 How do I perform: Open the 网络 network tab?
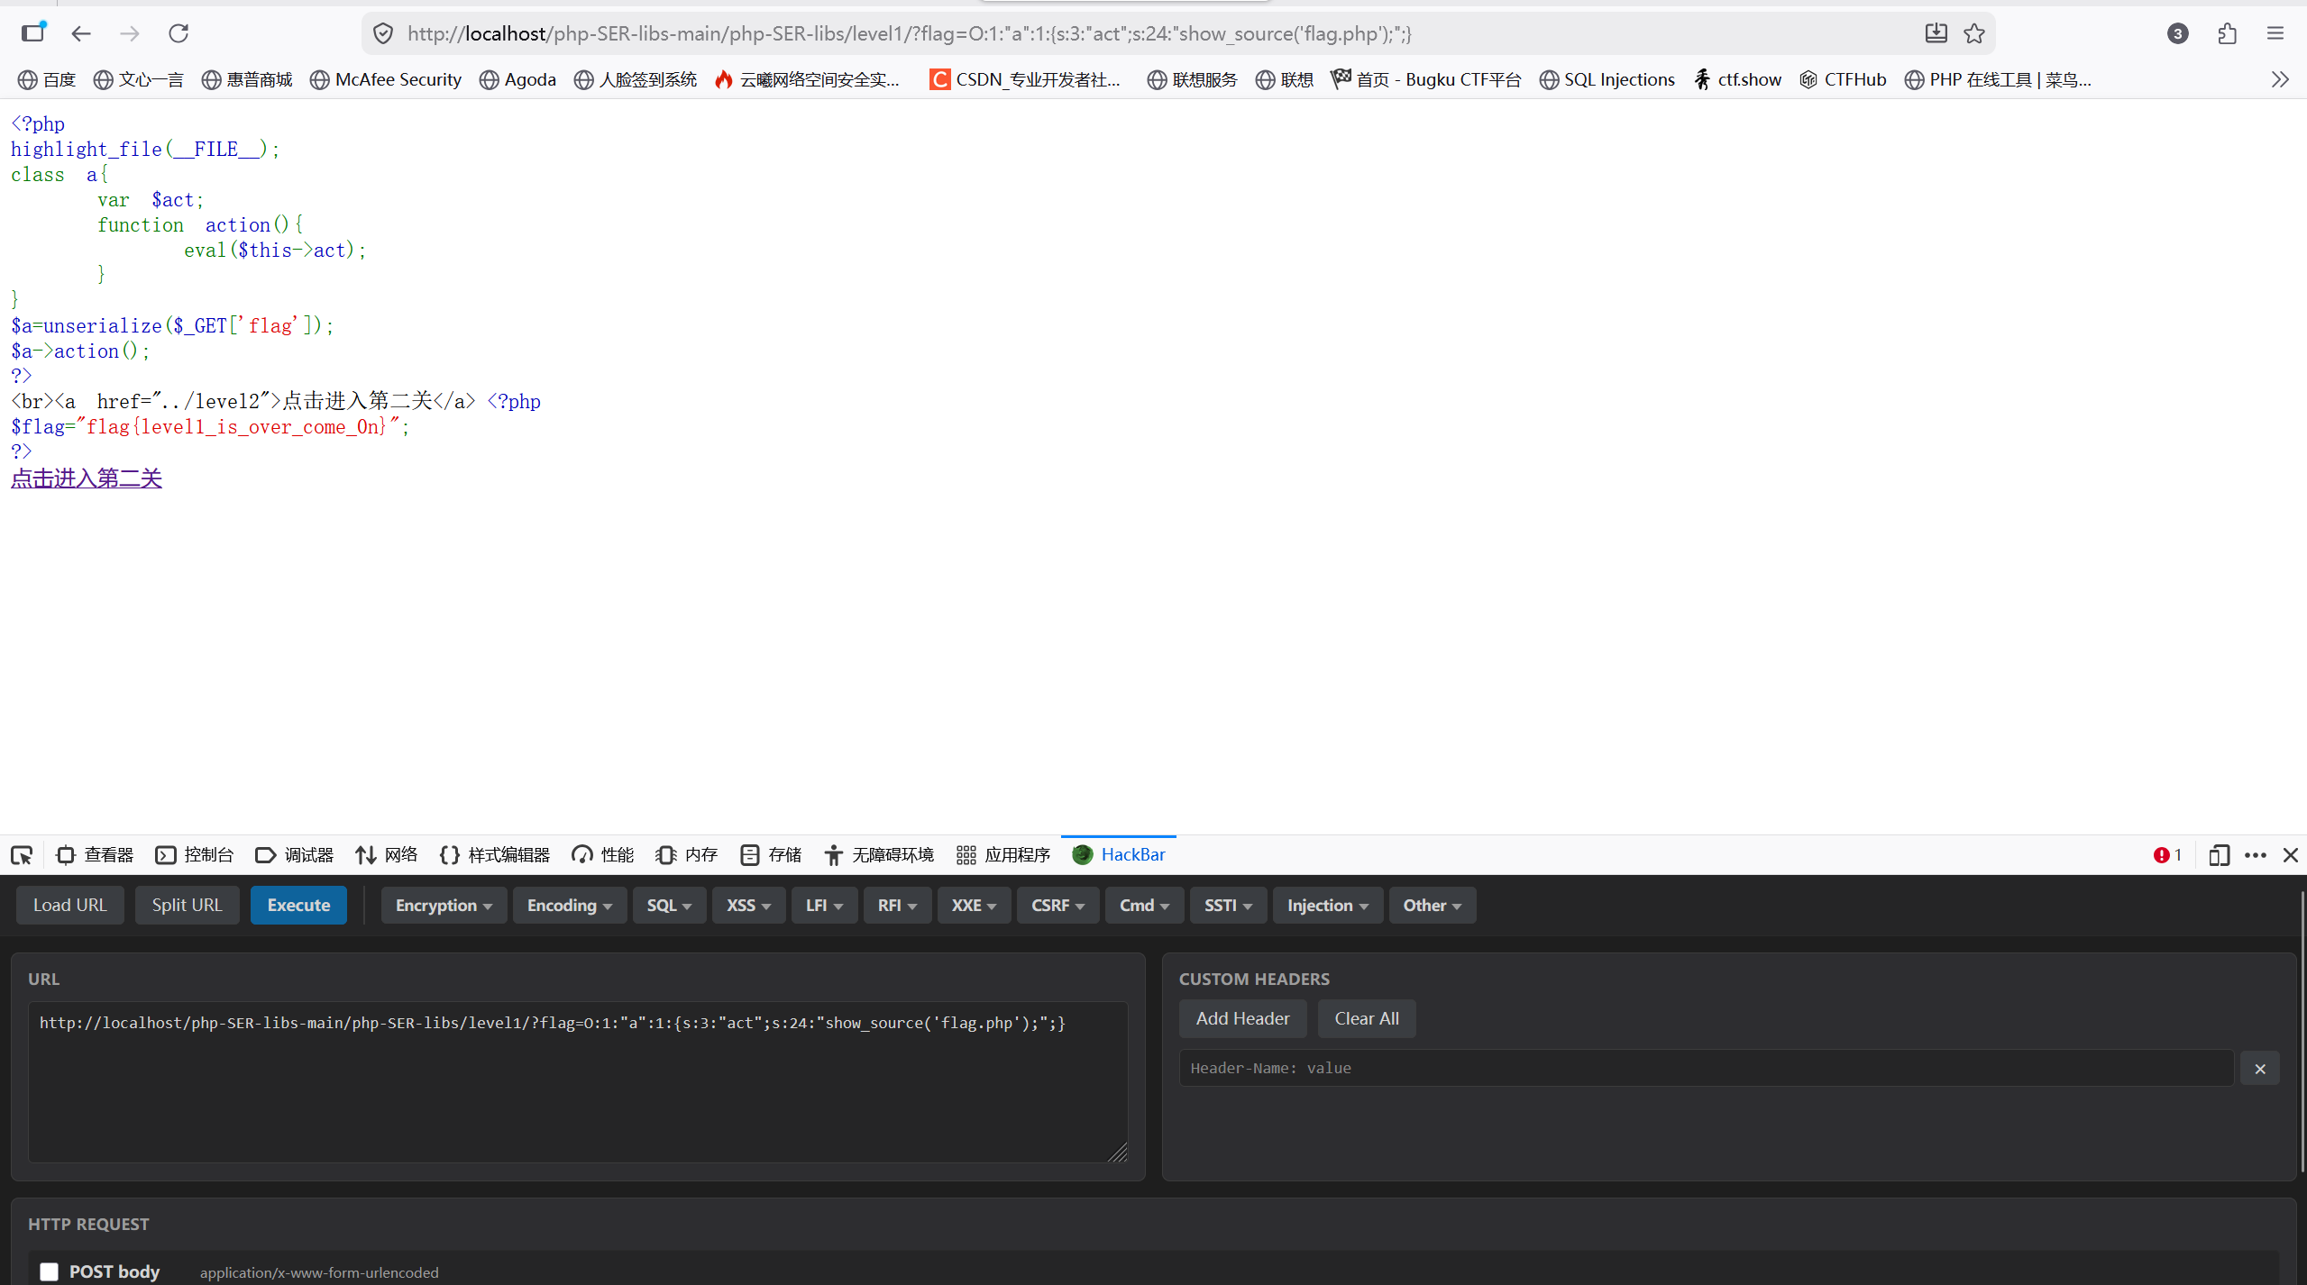coord(387,855)
